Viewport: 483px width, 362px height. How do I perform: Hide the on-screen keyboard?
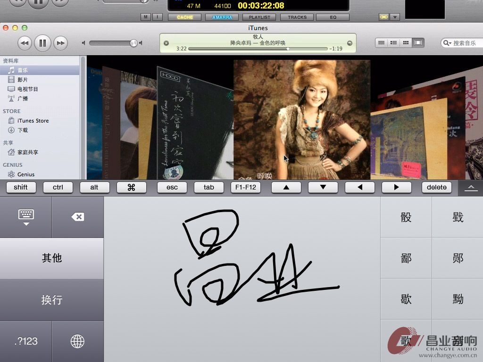(x=26, y=217)
